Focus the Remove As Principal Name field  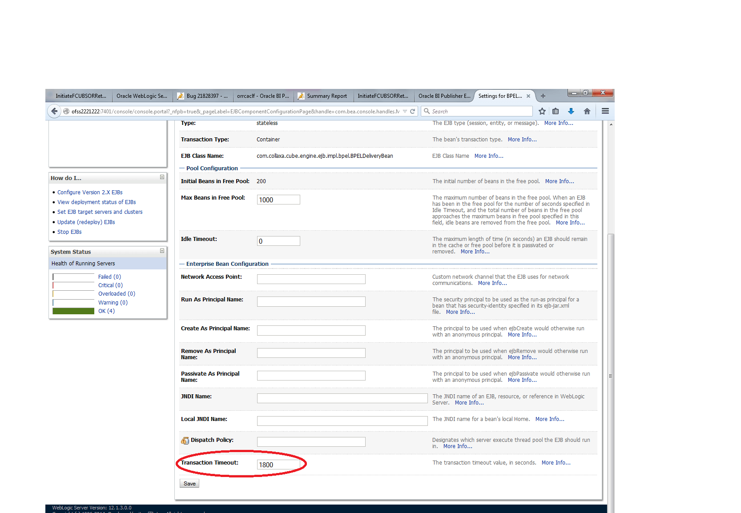(311, 353)
